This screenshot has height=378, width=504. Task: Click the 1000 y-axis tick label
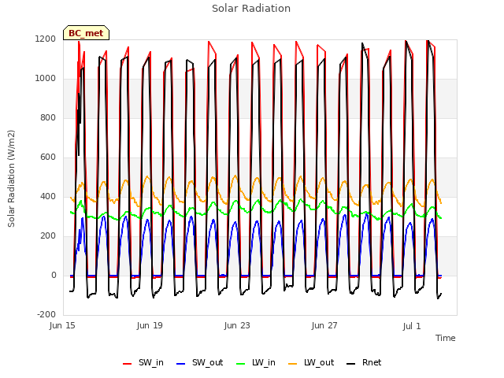coord(46,79)
